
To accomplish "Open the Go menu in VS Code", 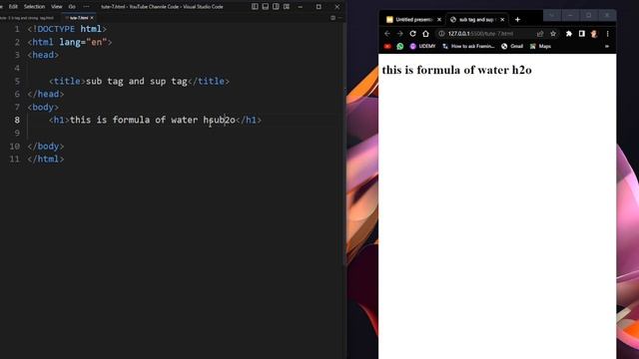I will (72, 7).
